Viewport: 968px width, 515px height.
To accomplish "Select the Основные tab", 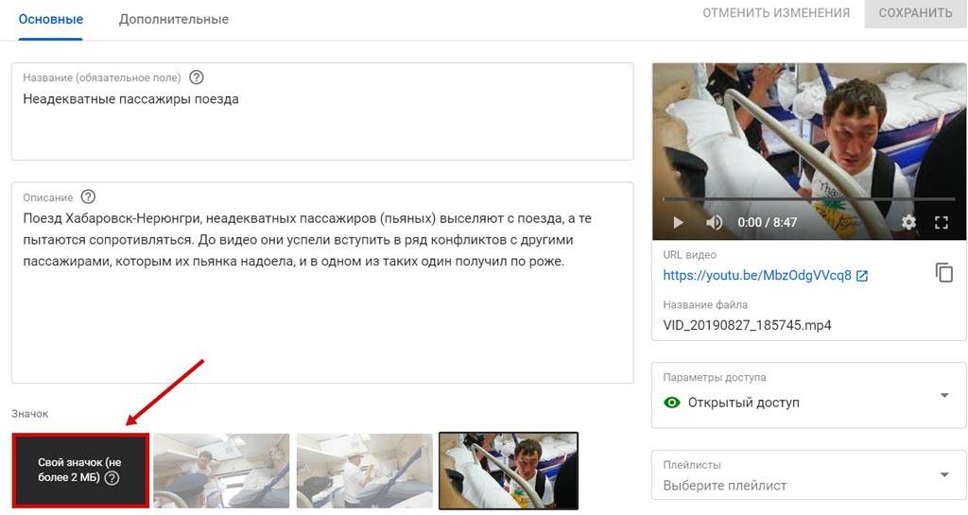I will (51, 20).
